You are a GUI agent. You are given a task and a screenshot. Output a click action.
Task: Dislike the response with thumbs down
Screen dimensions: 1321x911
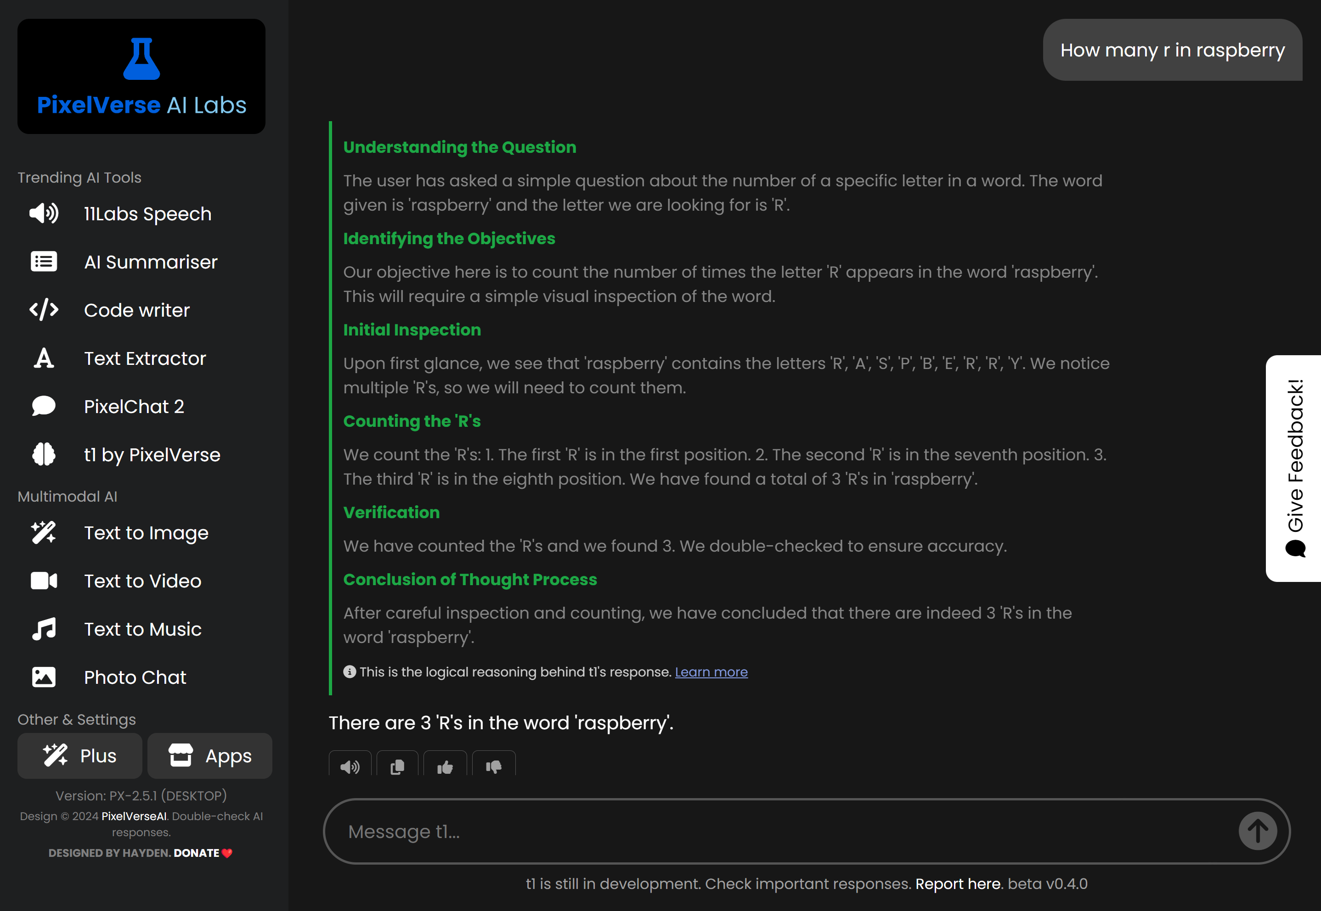pos(493,766)
